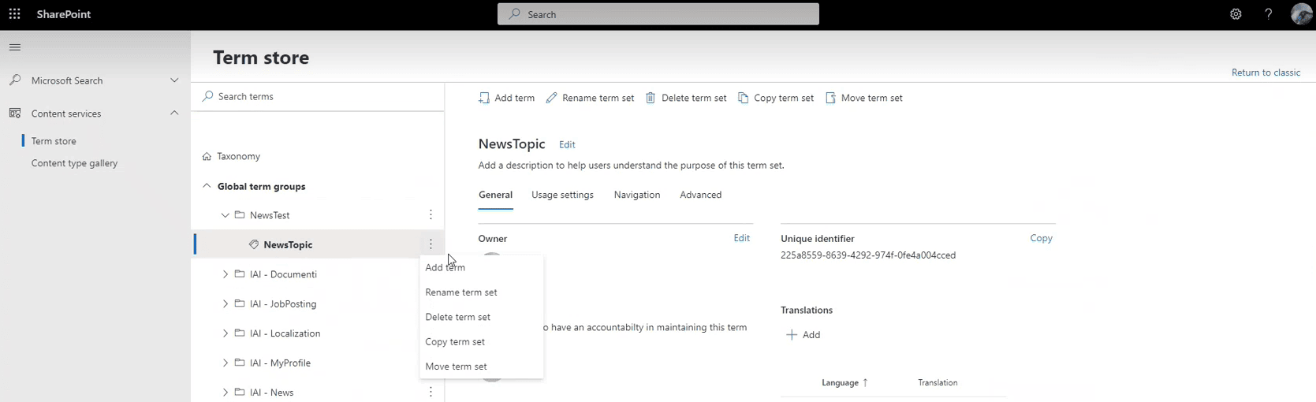Click the help question mark icon
Image resolution: width=1316 pixels, height=402 pixels.
1268,14
